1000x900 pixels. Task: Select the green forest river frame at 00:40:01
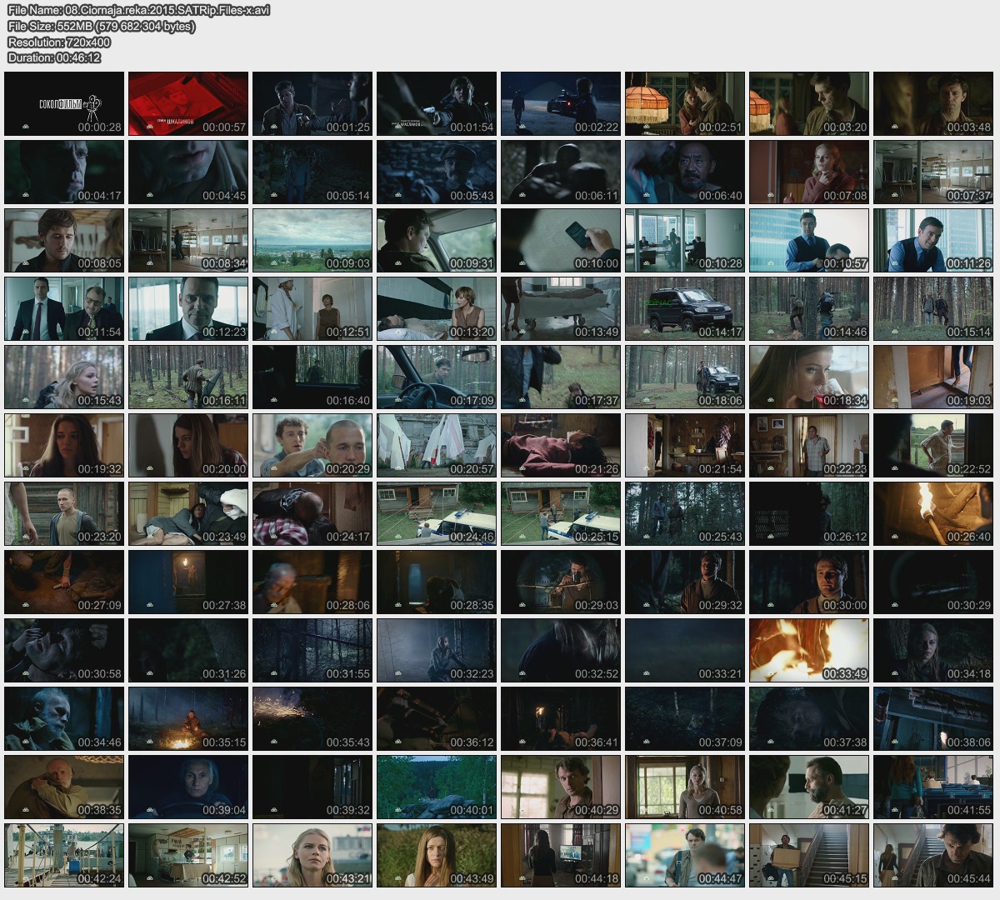click(x=437, y=787)
